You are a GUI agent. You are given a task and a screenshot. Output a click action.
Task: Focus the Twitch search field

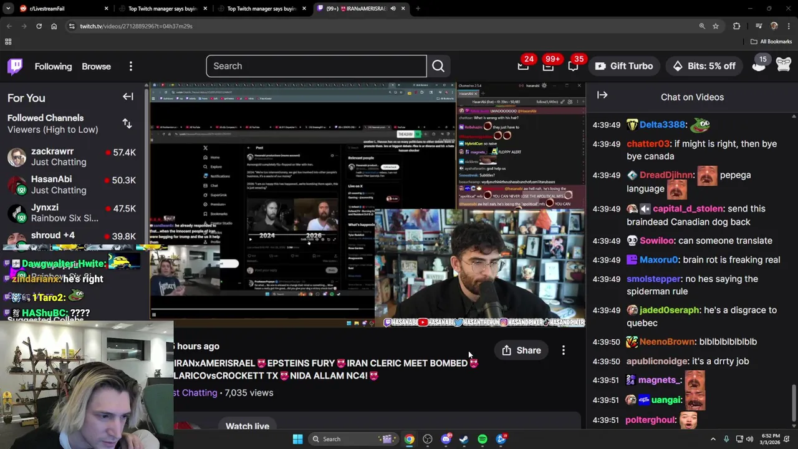316,66
